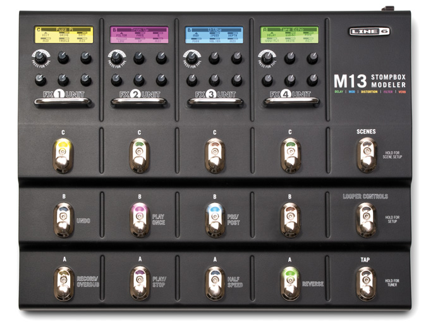Tap the green Tape Echo display

pyautogui.click(x=289, y=35)
